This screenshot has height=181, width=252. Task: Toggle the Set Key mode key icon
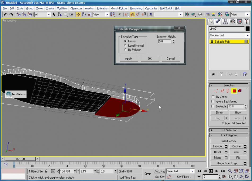click(147, 174)
